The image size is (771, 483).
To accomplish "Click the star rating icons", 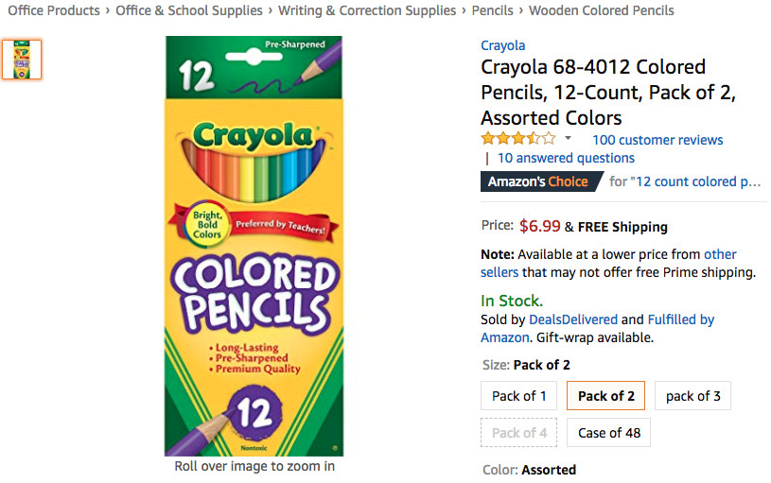I will pos(517,139).
